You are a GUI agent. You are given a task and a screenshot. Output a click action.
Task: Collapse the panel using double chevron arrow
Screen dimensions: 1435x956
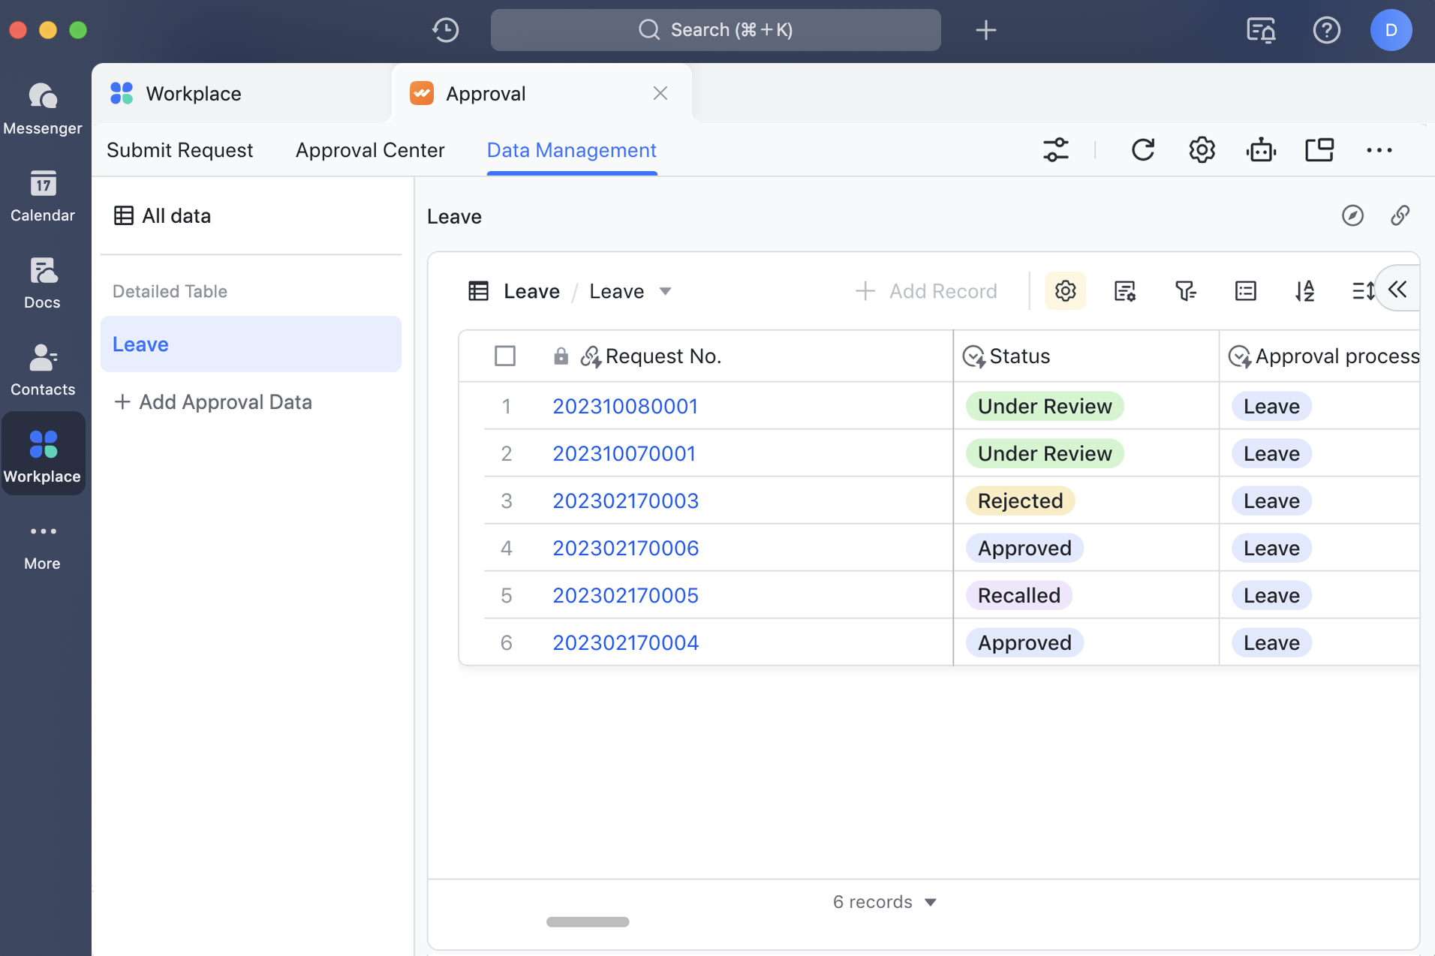[x=1397, y=290]
